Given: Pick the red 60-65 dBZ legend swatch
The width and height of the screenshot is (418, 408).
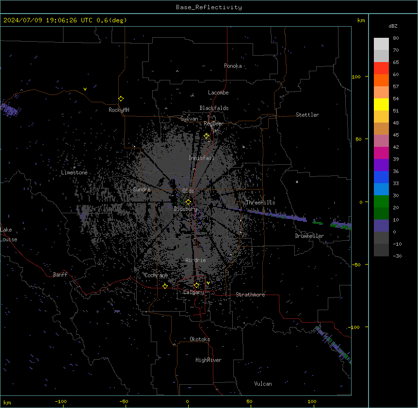Looking at the screenshot, I should (x=381, y=68).
